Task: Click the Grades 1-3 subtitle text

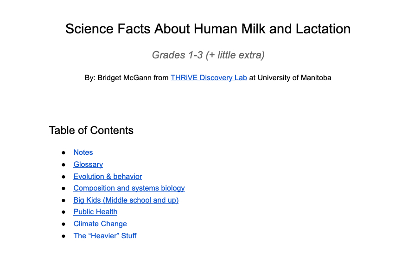Action: [208, 55]
